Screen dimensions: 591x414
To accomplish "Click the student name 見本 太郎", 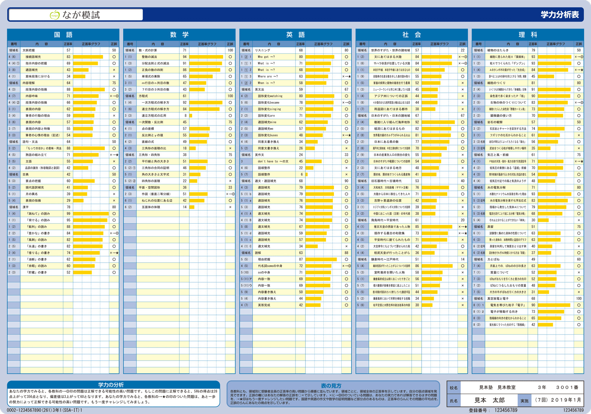I will [490, 400].
